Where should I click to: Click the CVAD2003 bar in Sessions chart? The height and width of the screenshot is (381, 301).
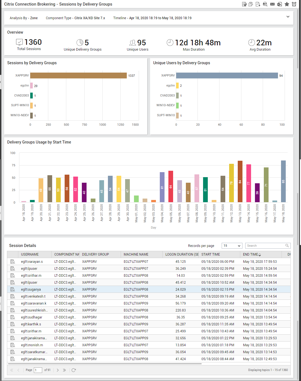[31, 95]
